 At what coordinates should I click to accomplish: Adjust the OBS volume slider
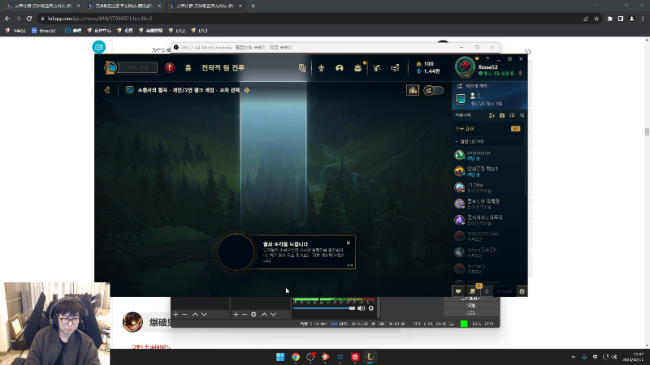tap(324, 308)
